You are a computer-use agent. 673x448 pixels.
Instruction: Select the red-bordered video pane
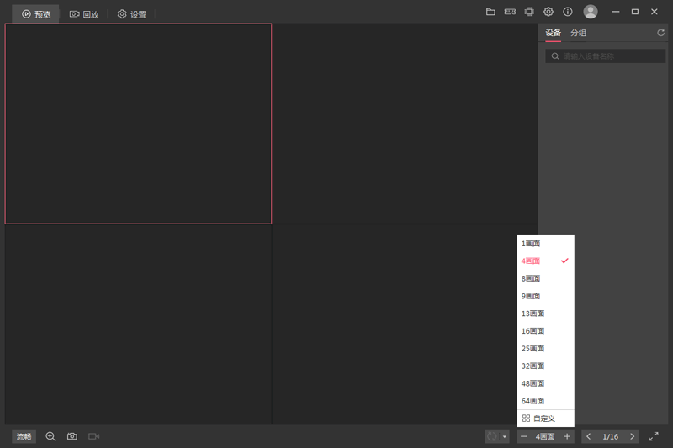pos(138,124)
